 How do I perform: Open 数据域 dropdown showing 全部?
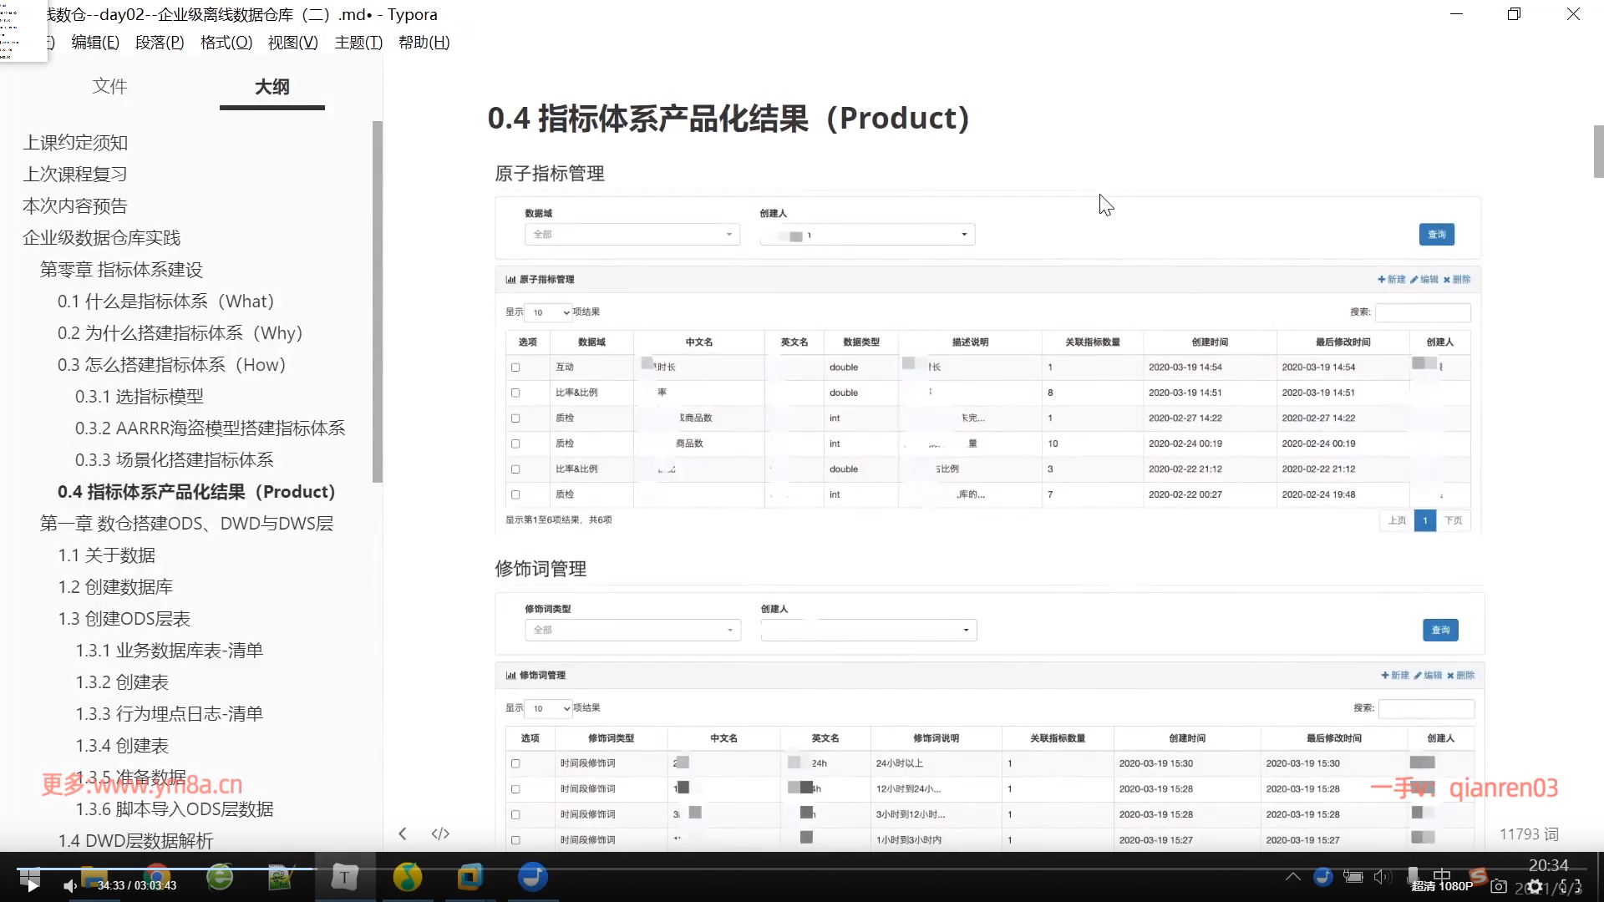(x=632, y=235)
